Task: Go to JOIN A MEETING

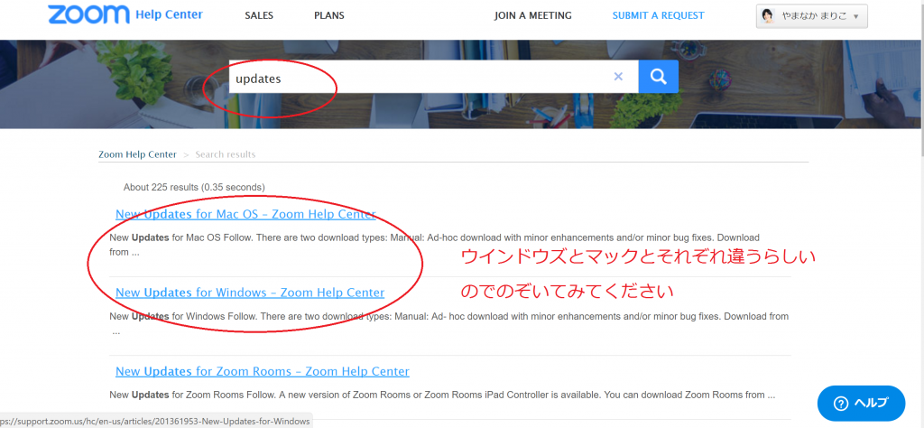Action: (532, 16)
